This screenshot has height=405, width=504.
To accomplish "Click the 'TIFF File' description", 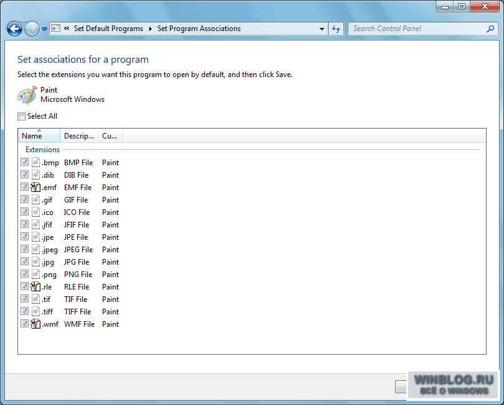I will [x=77, y=312].
